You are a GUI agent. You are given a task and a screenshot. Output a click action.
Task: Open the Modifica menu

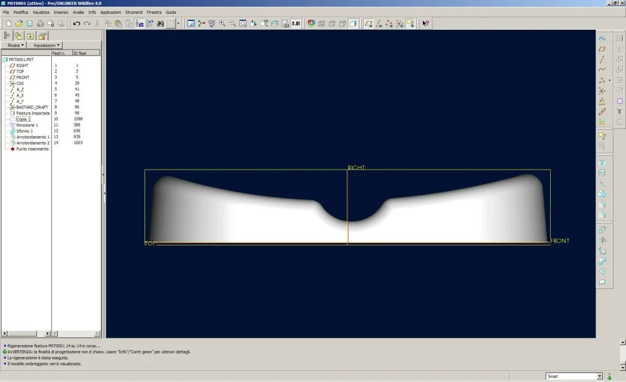click(x=21, y=13)
